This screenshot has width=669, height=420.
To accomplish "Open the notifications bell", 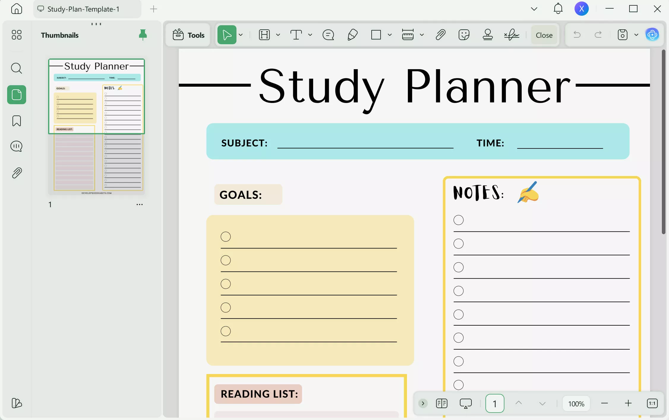I will pos(558,9).
